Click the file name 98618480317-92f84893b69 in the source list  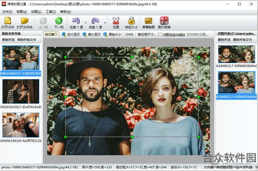(x=21, y=73)
